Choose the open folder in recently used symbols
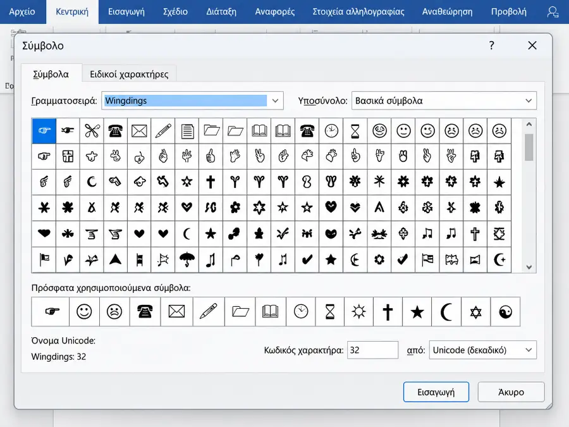This screenshot has width=569, height=427. point(240,311)
